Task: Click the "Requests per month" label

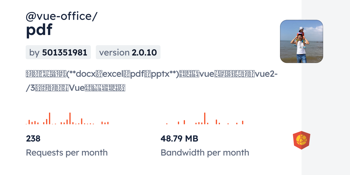Action: tap(67, 153)
